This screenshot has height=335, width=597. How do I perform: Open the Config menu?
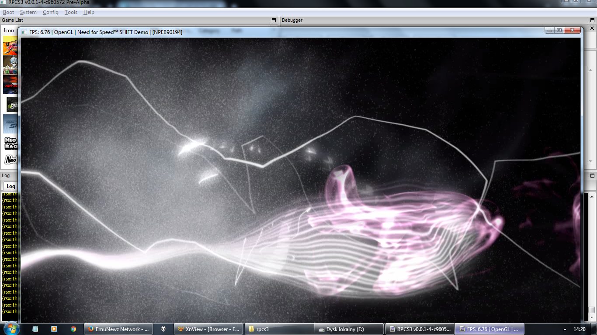tap(50, 12)
